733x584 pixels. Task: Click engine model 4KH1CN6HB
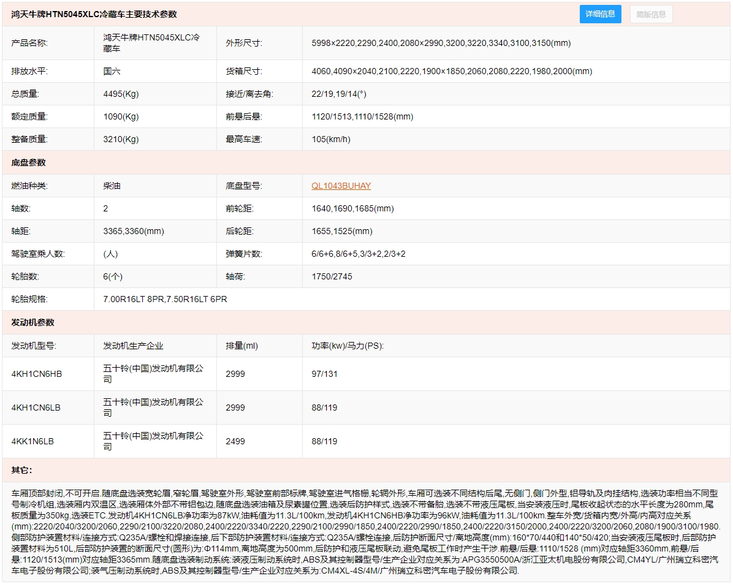(36, 374)
